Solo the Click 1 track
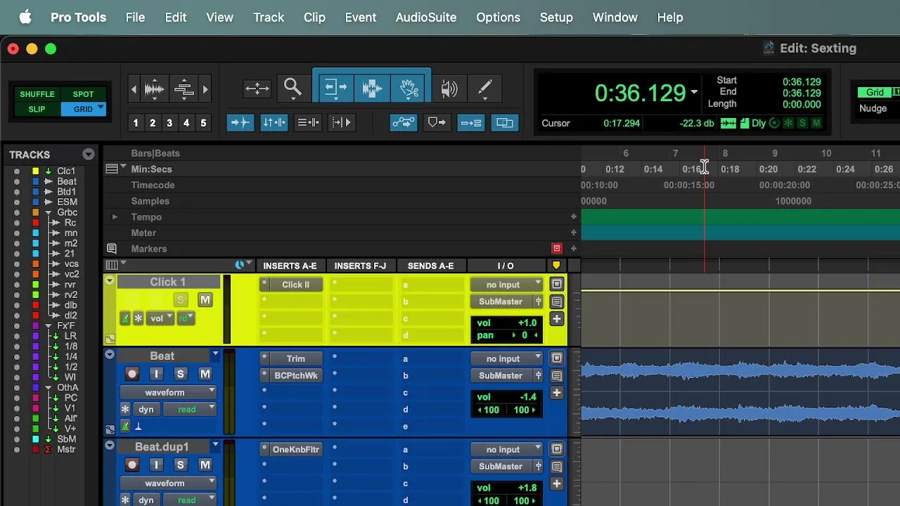 coord(181,301)
